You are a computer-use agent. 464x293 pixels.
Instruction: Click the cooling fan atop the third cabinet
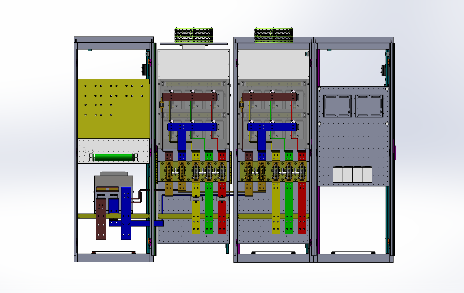coord(274,35)
